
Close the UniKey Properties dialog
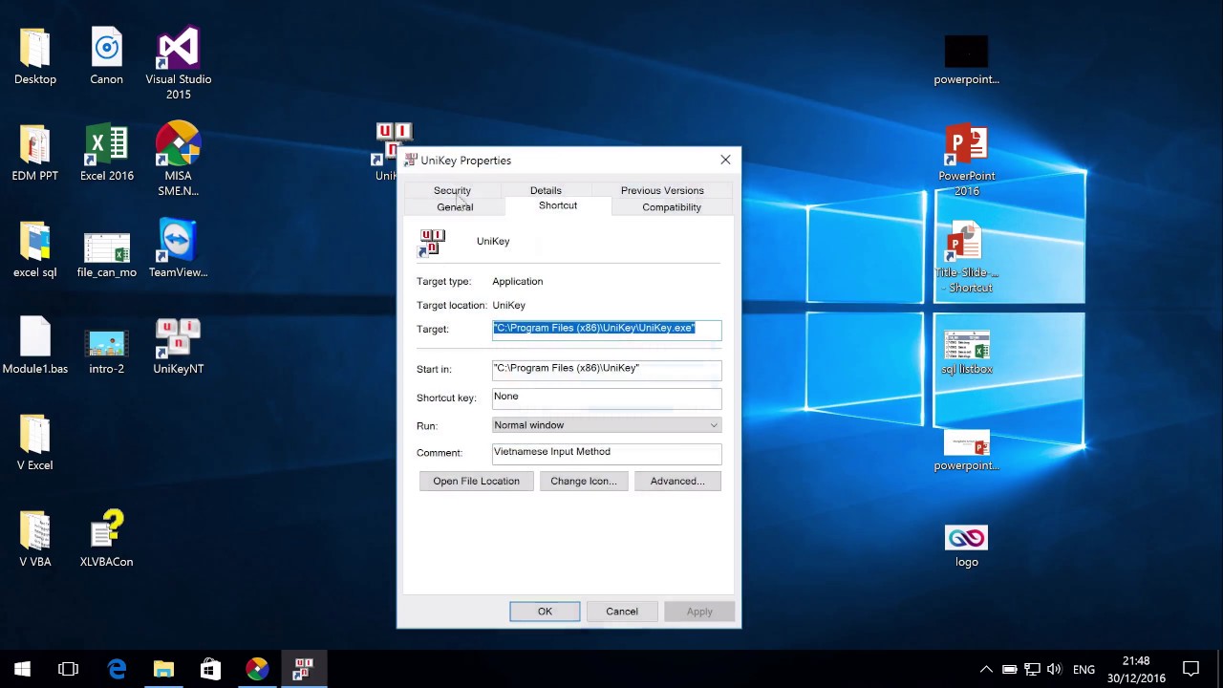[x=725, y=160]
